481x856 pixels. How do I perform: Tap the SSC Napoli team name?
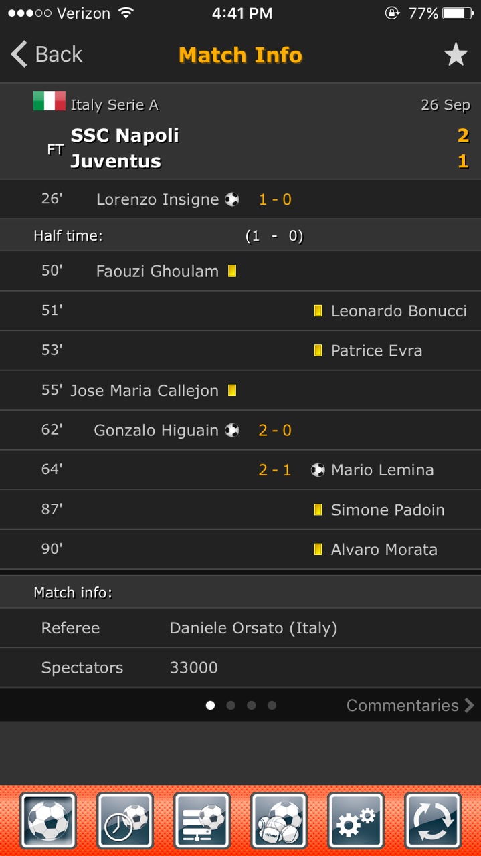tap(125, 136)
